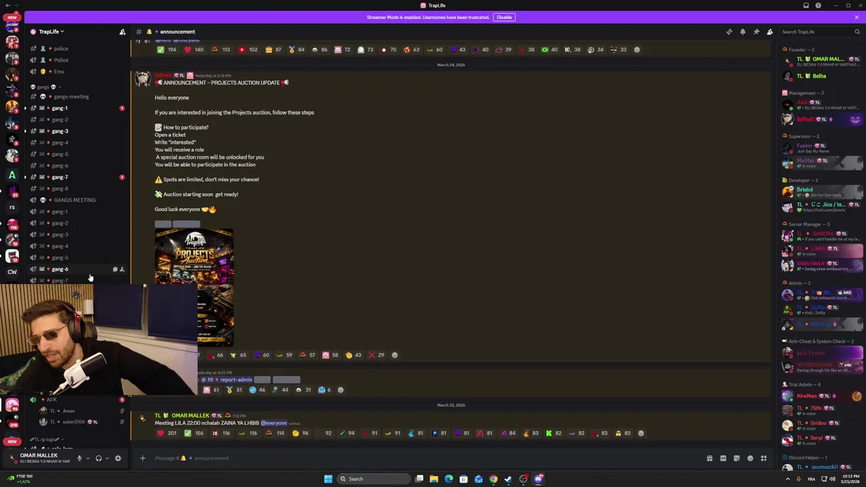
Task: Open chat icon on voice gang-6
Action: click(115, 269)
